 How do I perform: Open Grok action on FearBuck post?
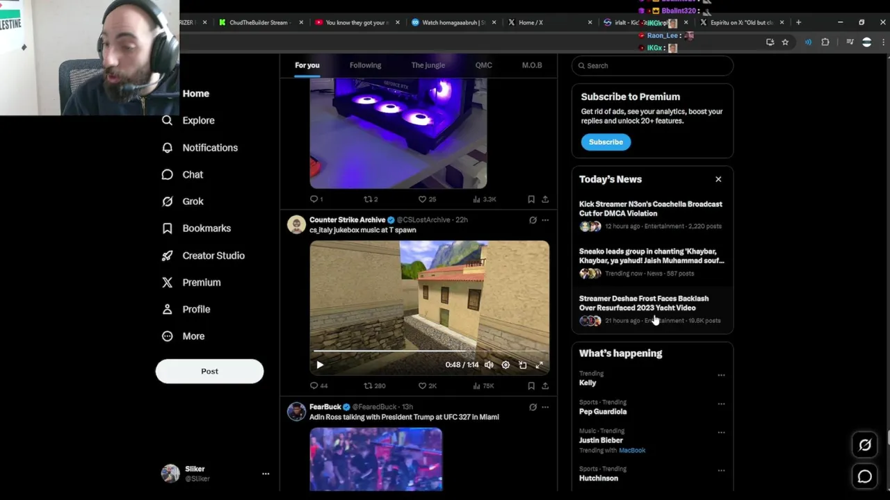coord(533,407)
